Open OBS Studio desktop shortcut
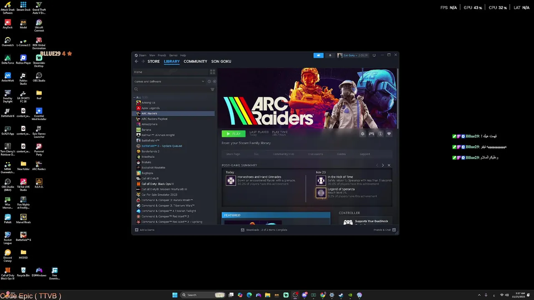The width and height of the screenshot is (534, 300). click(x=39, y=77)
